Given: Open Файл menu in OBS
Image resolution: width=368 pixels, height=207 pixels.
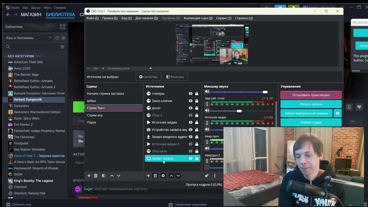Looking at the screenshot, I should tap(92, 18).
